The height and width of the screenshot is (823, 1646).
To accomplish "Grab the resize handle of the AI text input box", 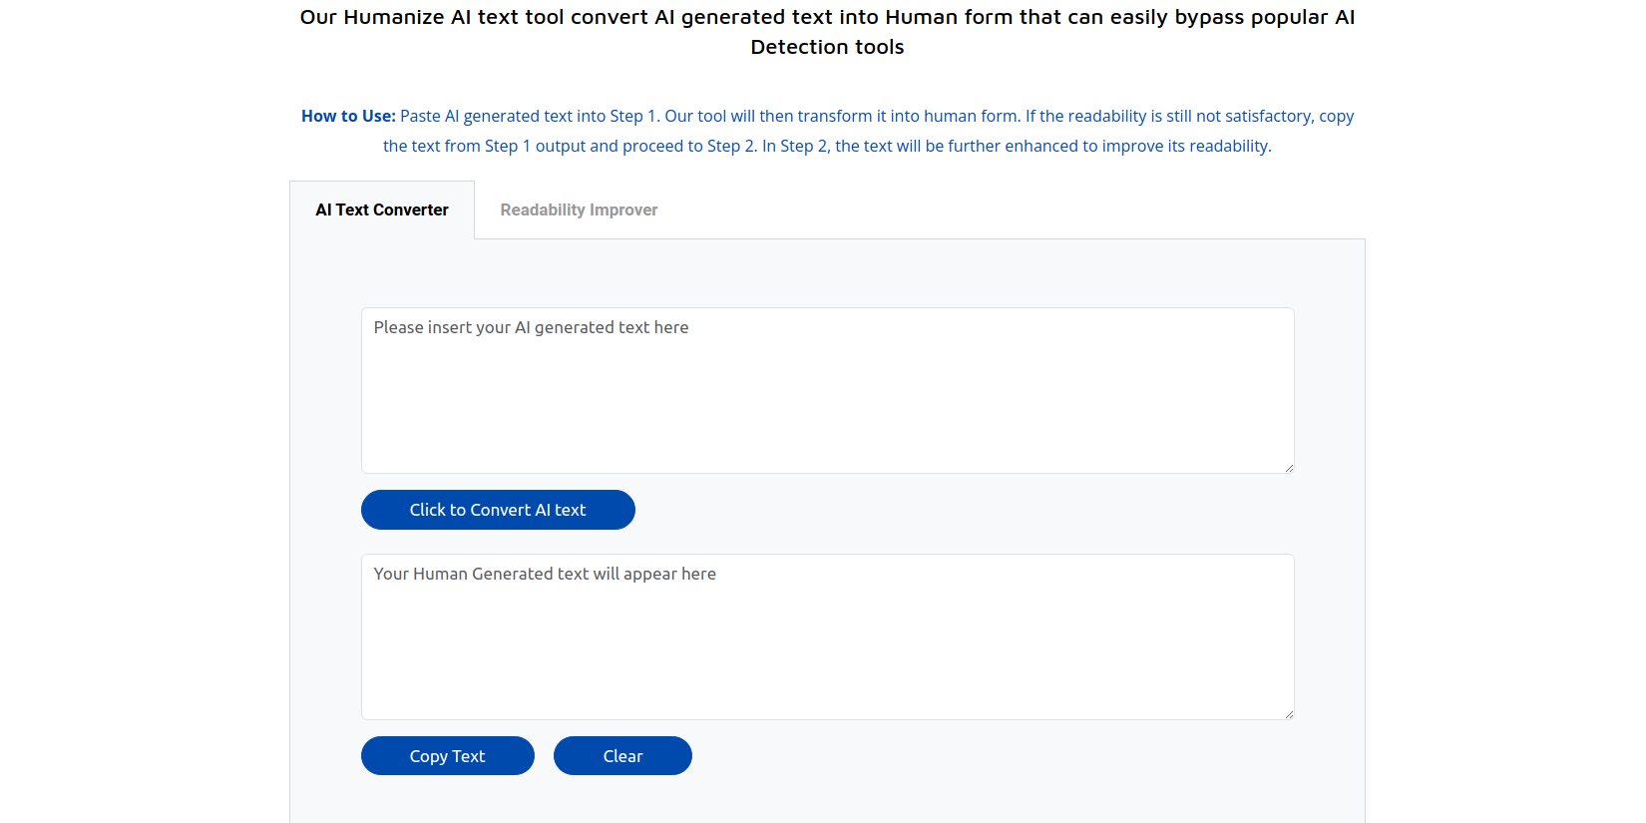I will coord(1289,468).
